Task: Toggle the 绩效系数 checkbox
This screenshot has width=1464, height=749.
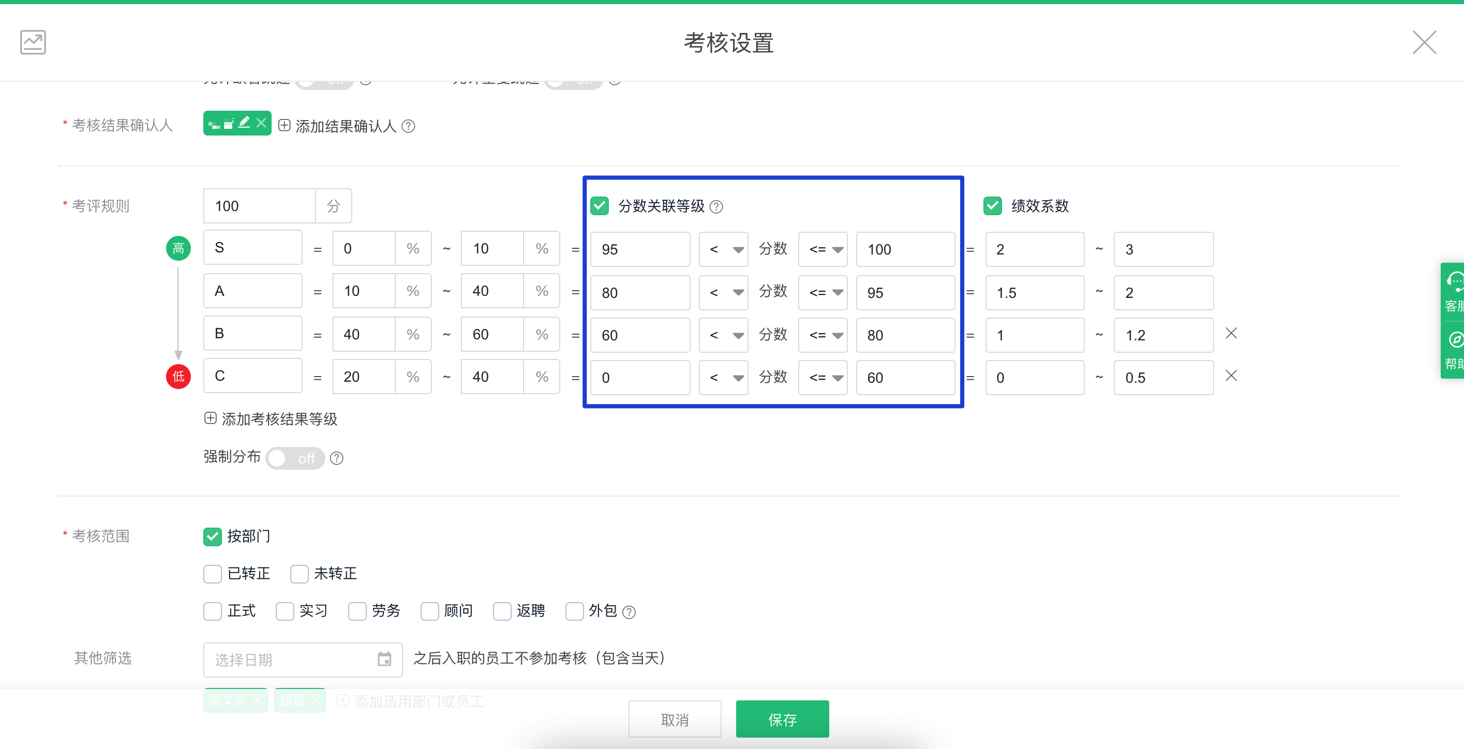Action: tap(992, 206)
